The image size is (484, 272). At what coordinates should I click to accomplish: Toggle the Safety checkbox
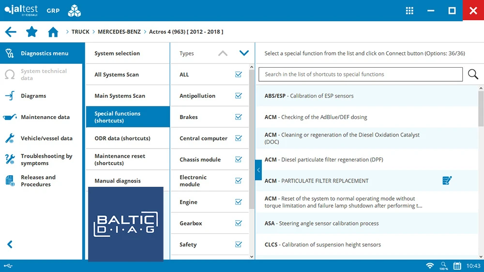point(238,244)
